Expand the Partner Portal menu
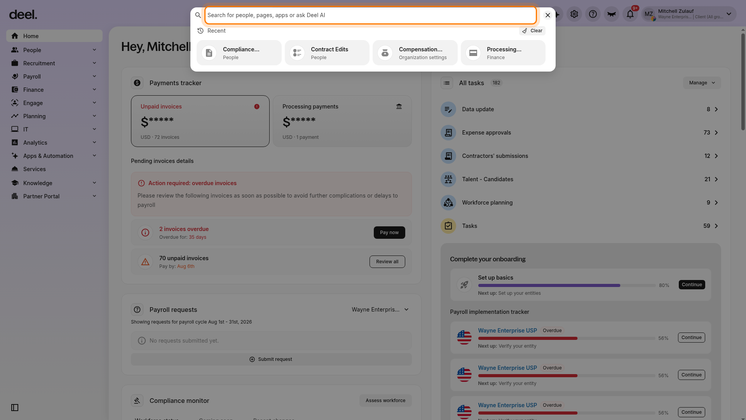This screenshot has width=746, height=420. pyautogui.click(x=54, y=196)
